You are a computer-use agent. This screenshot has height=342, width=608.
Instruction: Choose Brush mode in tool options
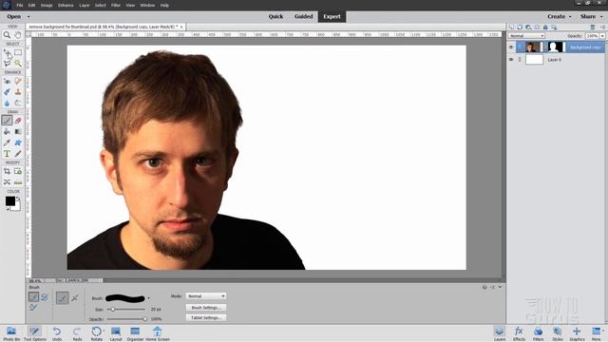[34, 297]
